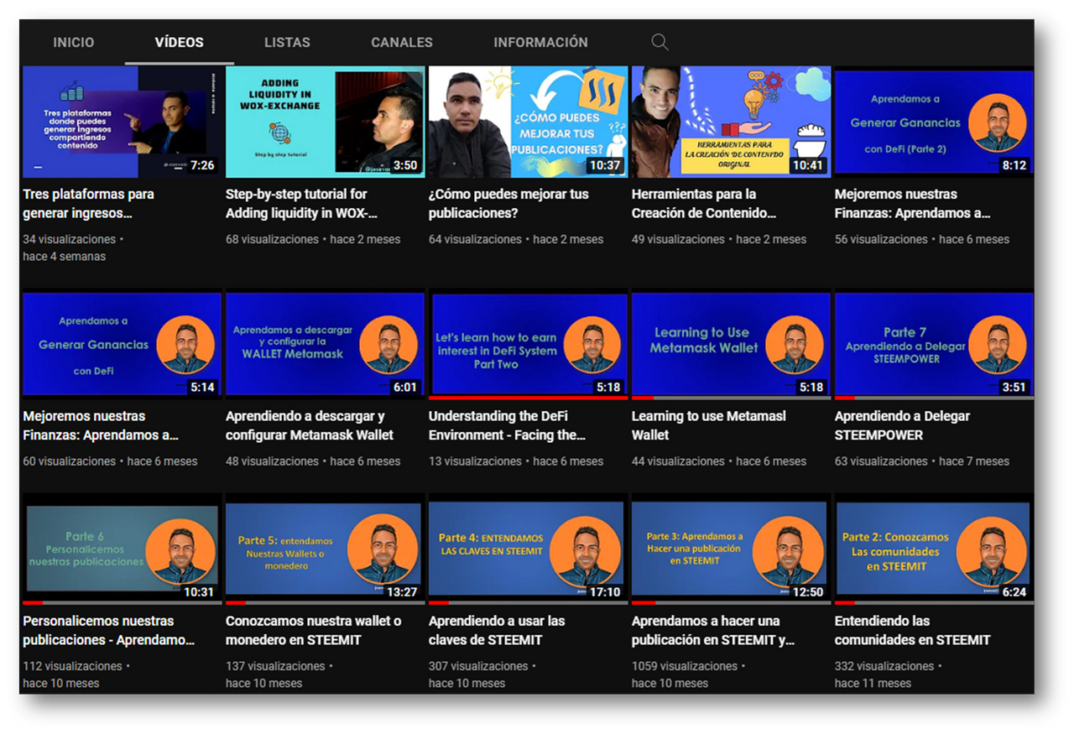Click red watch-progress bar under 'Understanding the DeFi' thumbnail
1074x734 pixels.
[529, 398]
